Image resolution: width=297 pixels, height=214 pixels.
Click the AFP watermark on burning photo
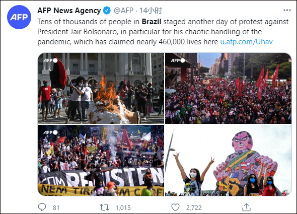pyautogui.click(x=50, y=60)
